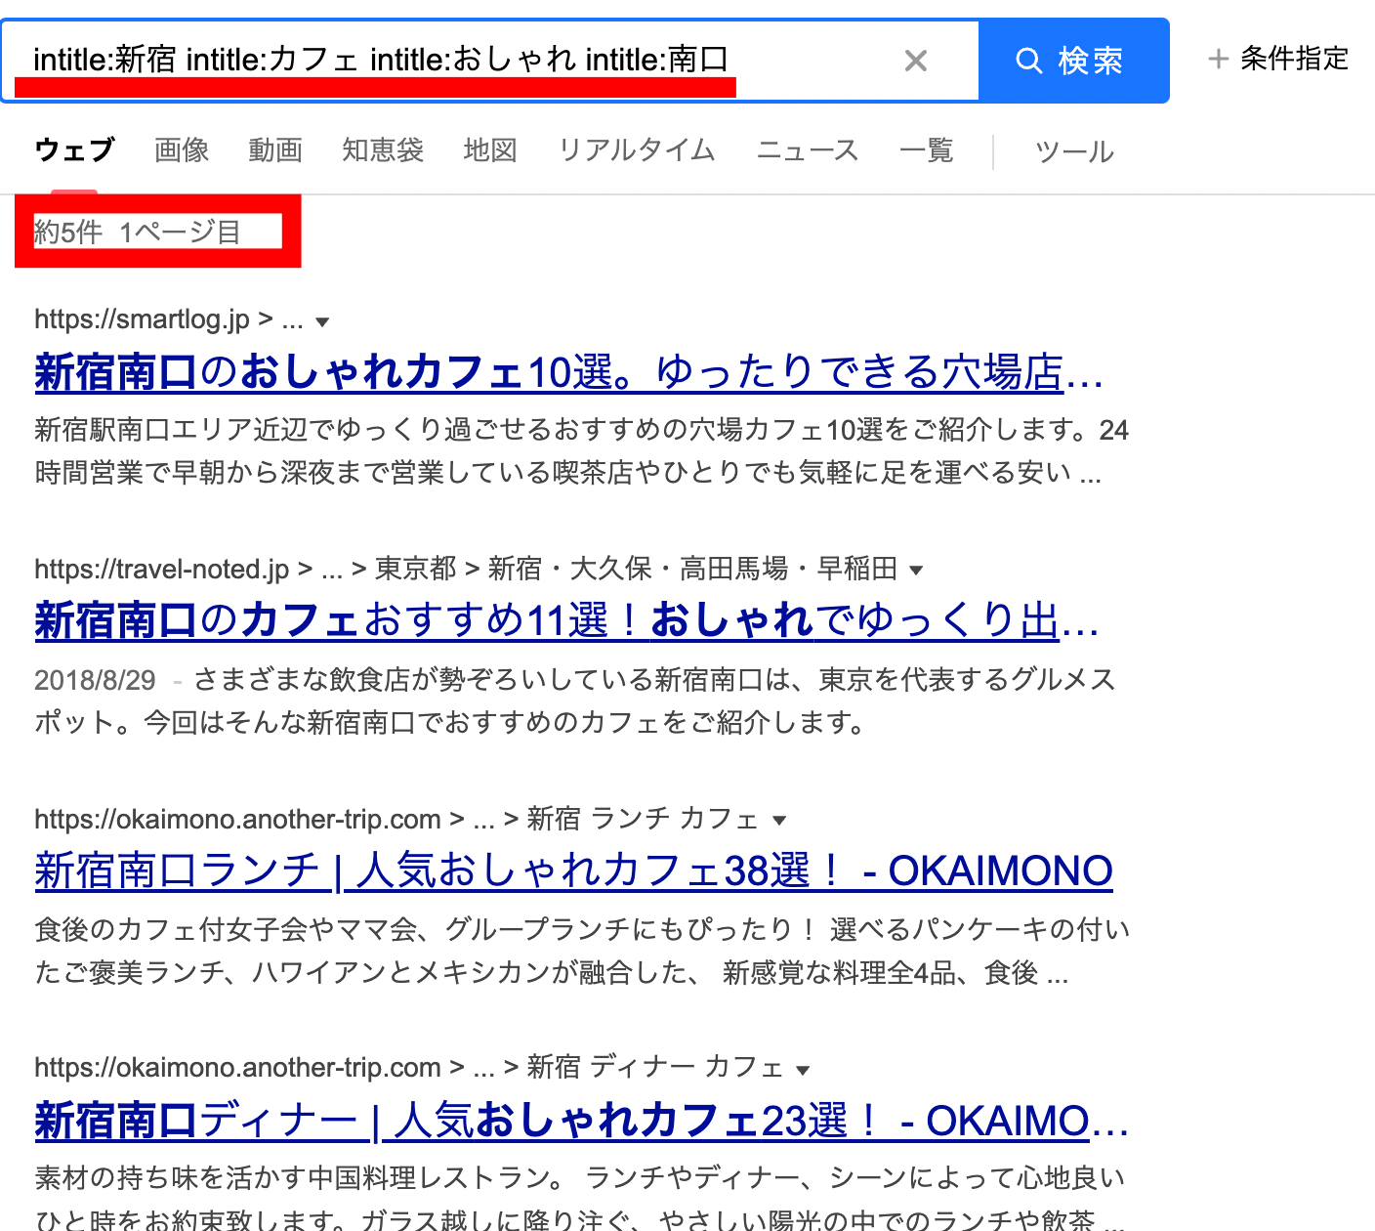
Task: Expand dropdown arrow next to travel-noted.jp breadcrumb
Action: pos(915,571)
